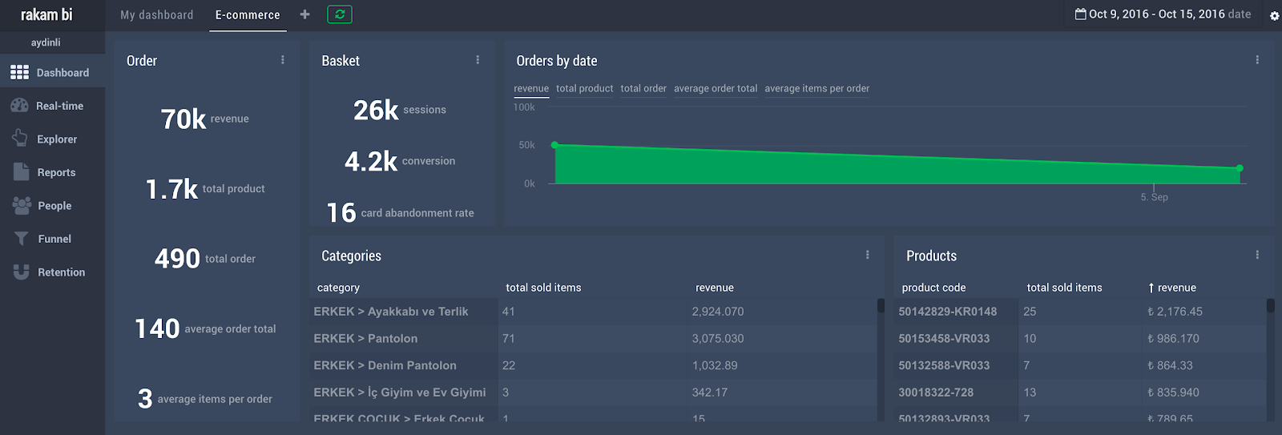Viewport: 1282px width, 435px height.
Task: Add a new dashboard with plus icon
Action: 304,14
